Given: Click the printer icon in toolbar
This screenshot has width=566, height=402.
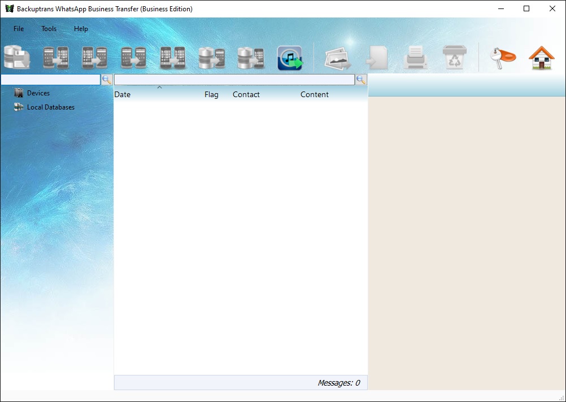Looking at the screenshot, I should pyautogui.click(x=416, y=58).
